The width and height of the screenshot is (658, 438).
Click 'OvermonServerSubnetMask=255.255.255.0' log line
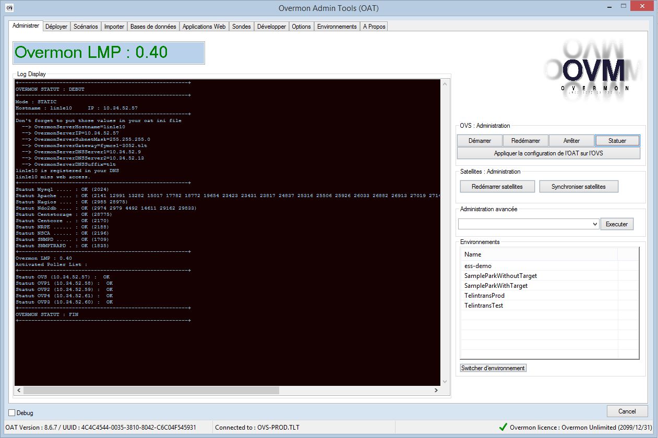(x=86, y=139)
